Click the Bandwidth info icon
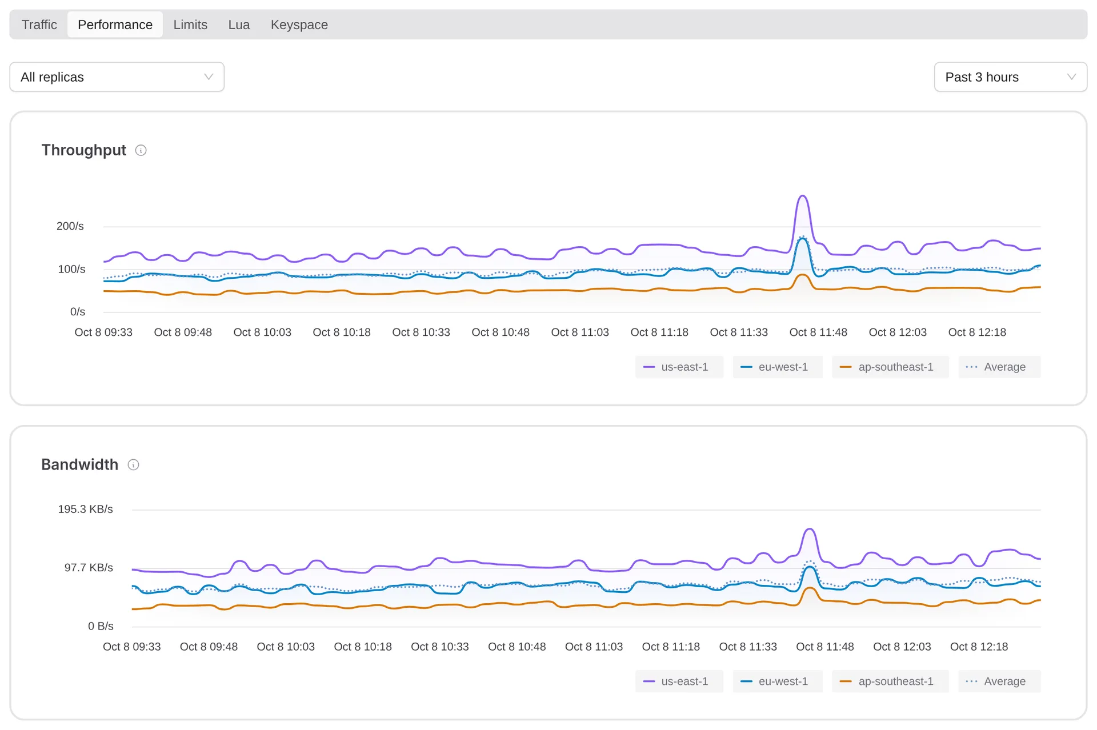Screen dimensions: 1097x730 [133, 465]
